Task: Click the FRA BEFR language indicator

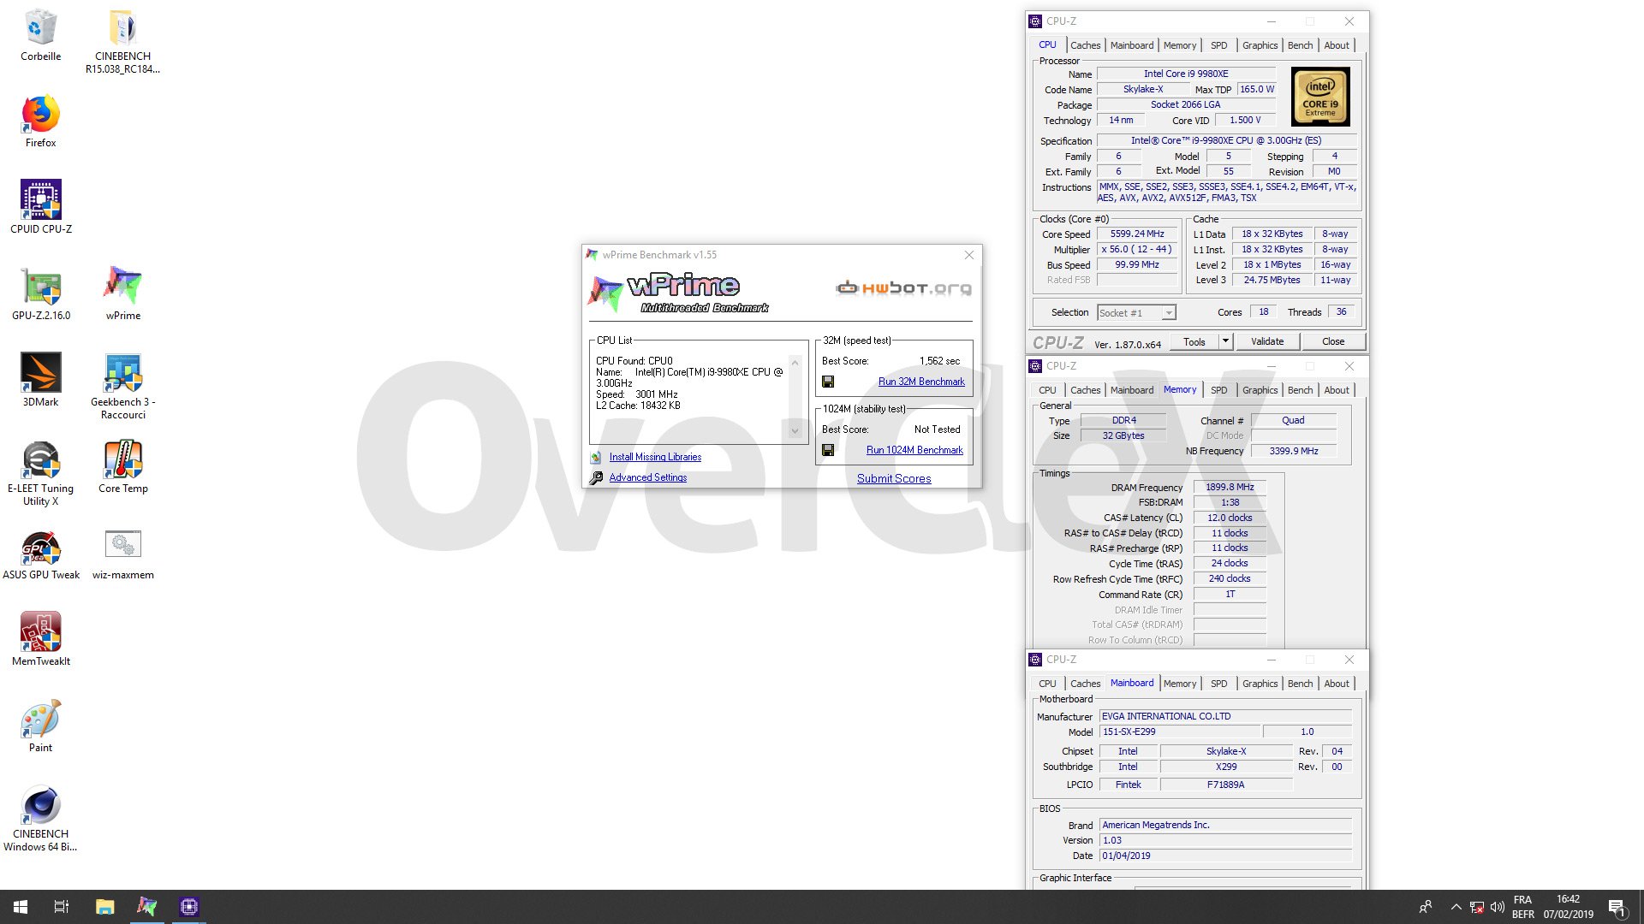Action: 1522,907
